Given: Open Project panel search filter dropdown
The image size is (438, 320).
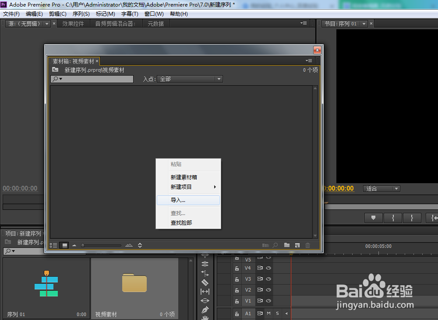Looking at the screenshot, I should pos(13,251).
